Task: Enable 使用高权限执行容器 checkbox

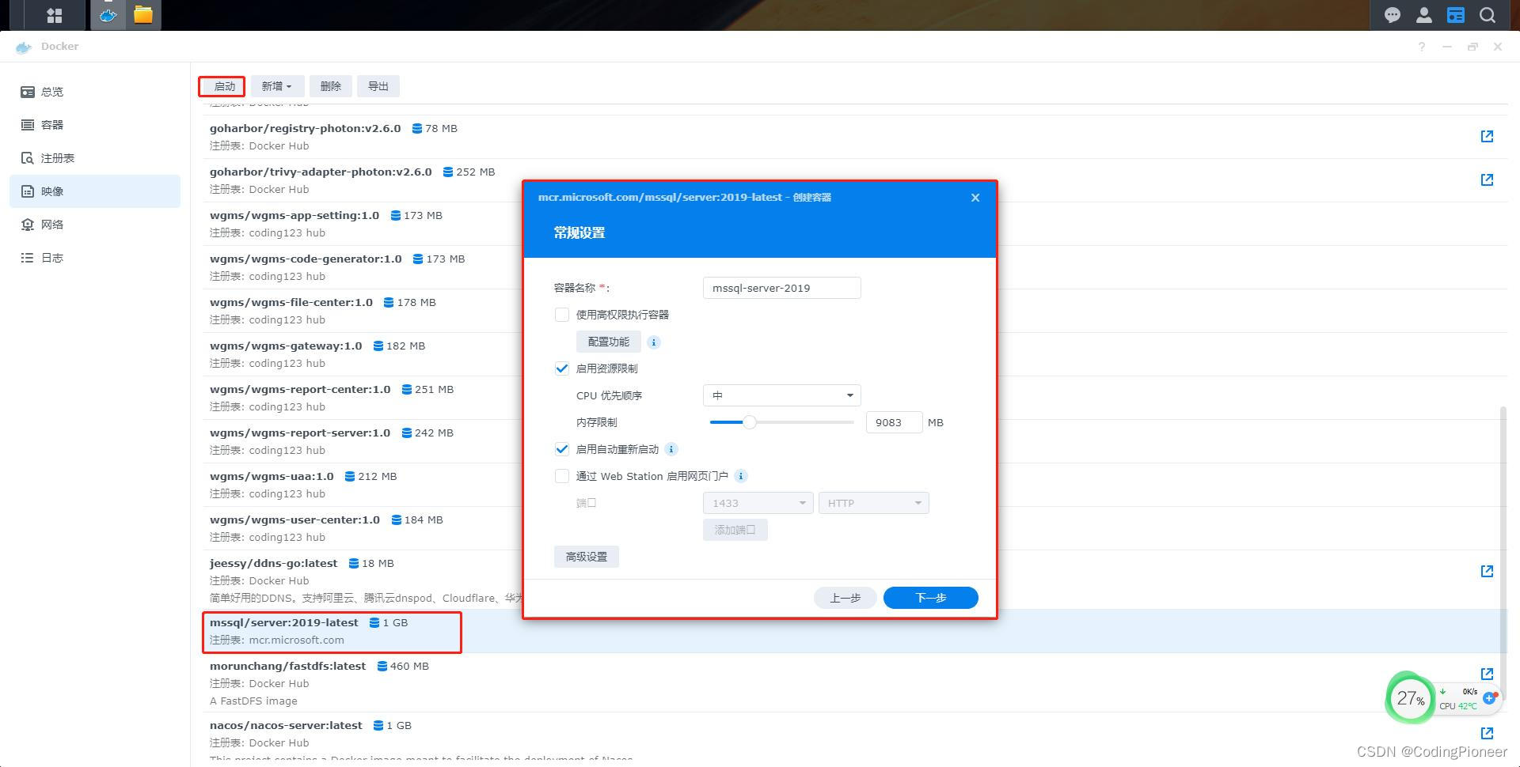Action: pyautogui.click(x=562, y=314)
